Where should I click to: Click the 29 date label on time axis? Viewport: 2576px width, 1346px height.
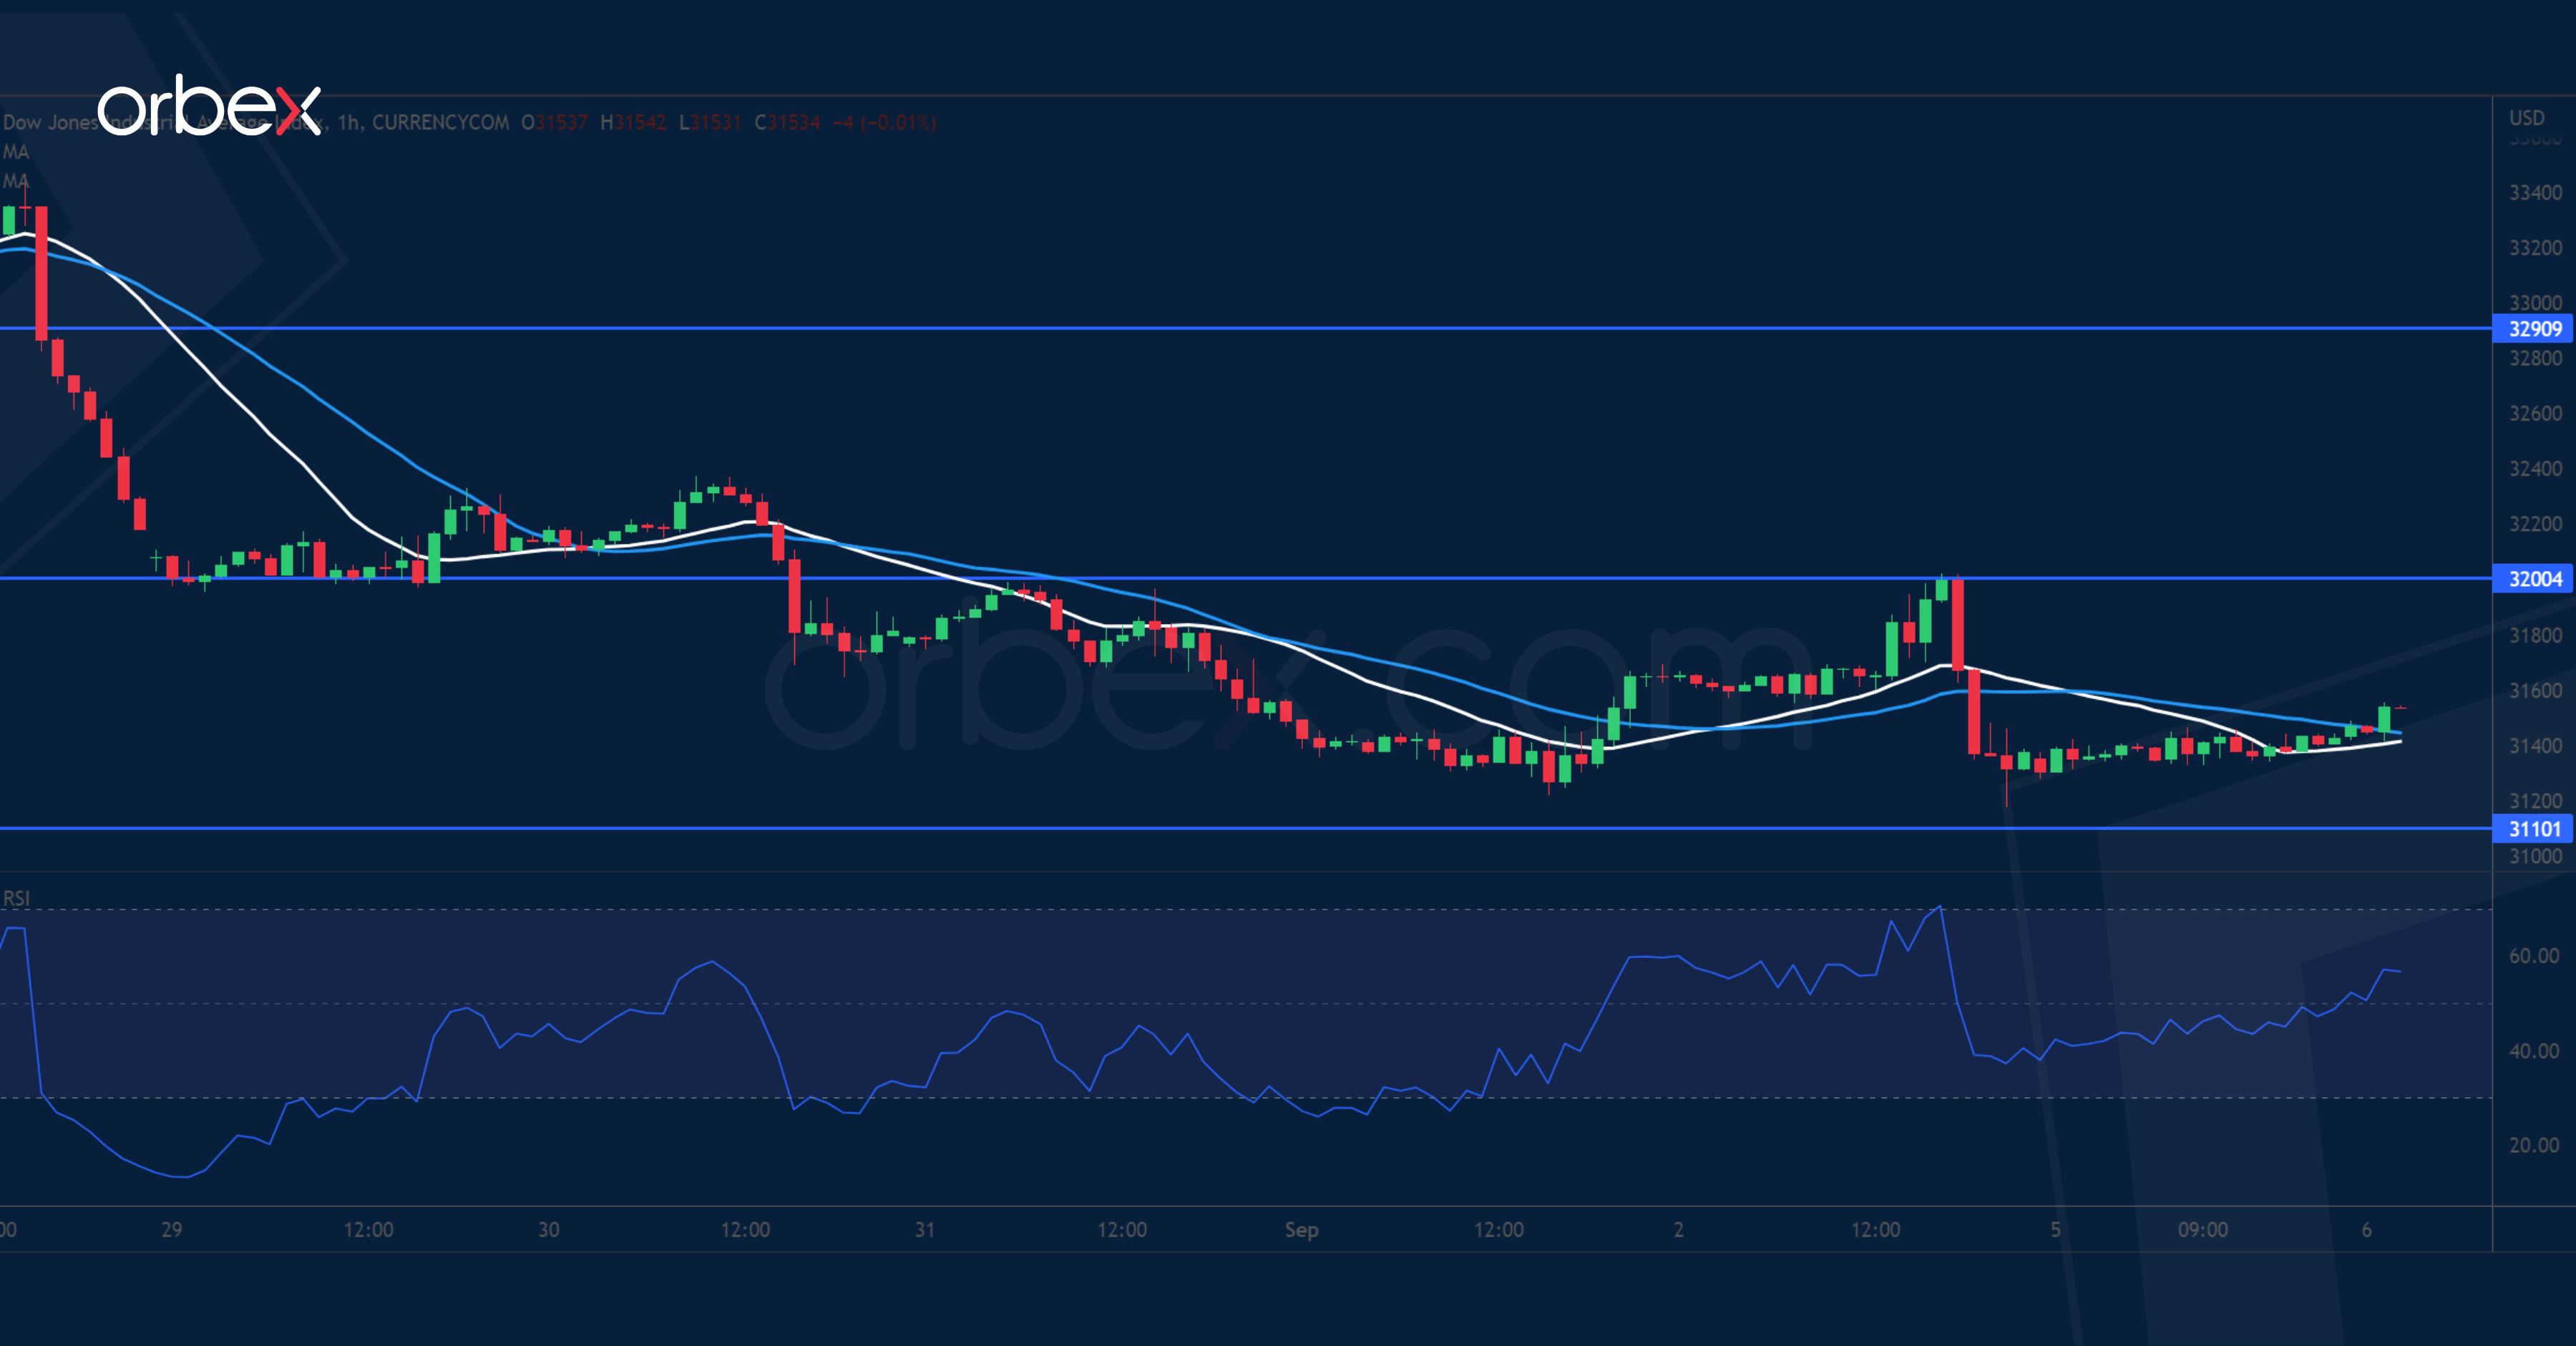[172, 1229]
